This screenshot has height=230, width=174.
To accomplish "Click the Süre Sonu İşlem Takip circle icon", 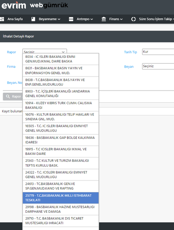I will point(133,19).
